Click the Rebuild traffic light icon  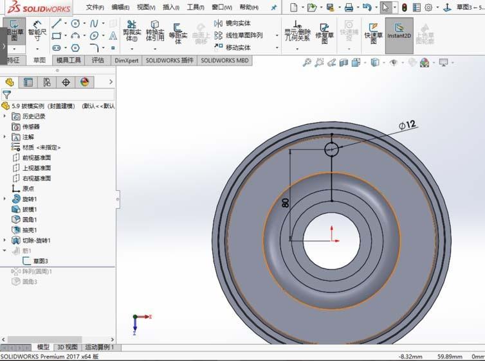point(404,8)
